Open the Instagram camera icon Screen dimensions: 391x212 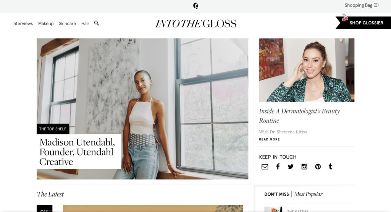click(x=304, y=167)
